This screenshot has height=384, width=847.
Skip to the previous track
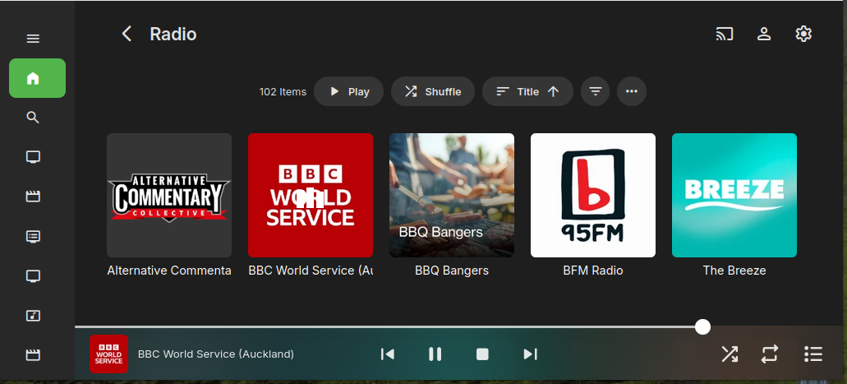[387, 354]
